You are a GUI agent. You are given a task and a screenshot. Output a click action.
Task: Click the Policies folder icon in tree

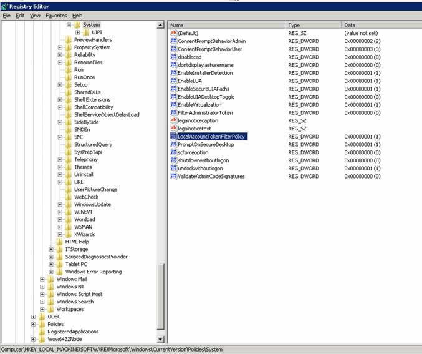point(42,324)
